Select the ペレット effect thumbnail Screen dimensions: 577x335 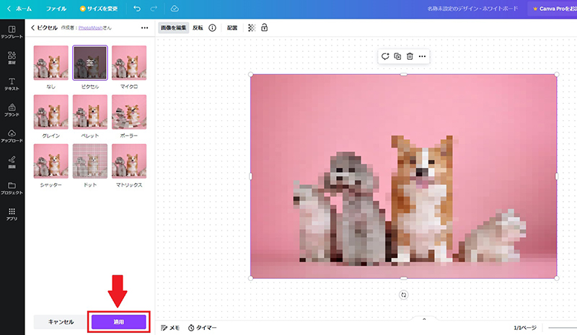tap(89, 112)
